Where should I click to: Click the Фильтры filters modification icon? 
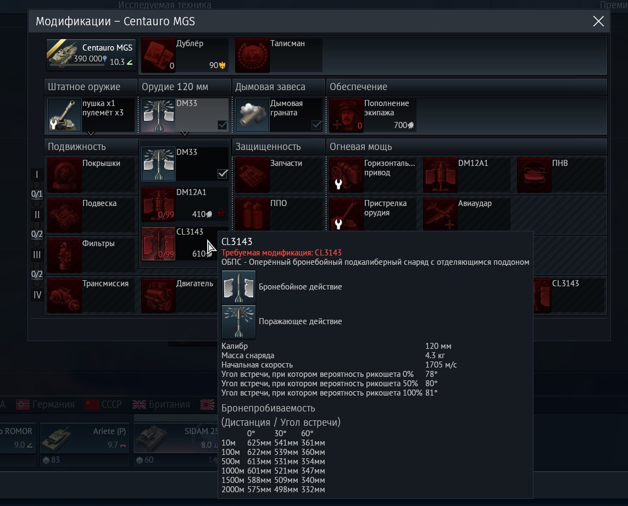click(64, 255)
